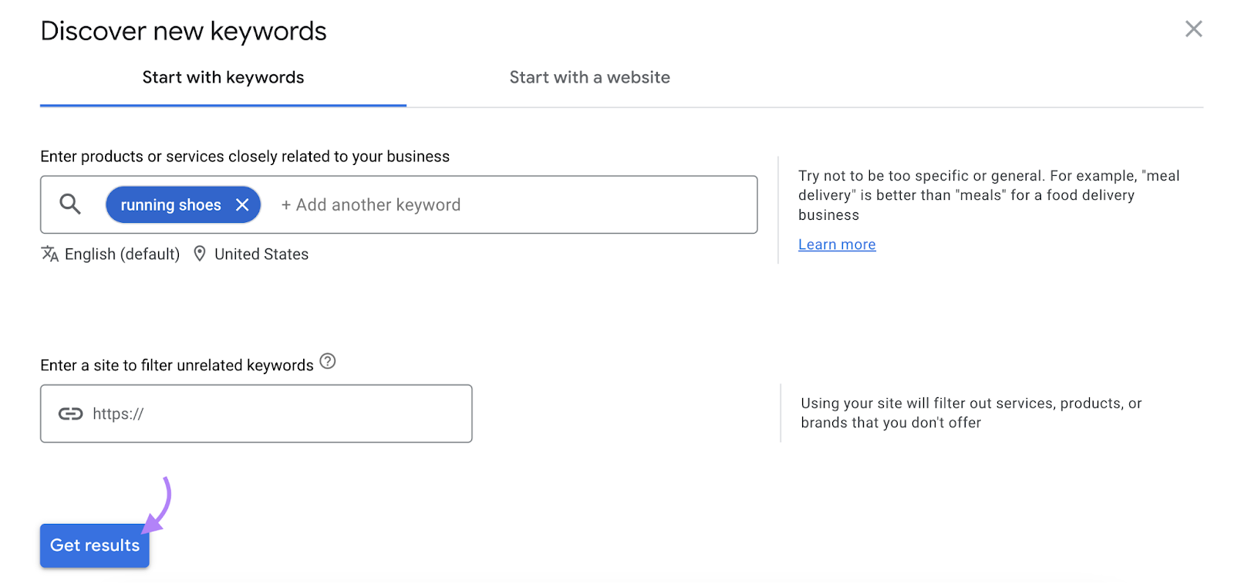Click the Discover new keywords heading
The image size is (1234, 584).
[x=184, y=32]
